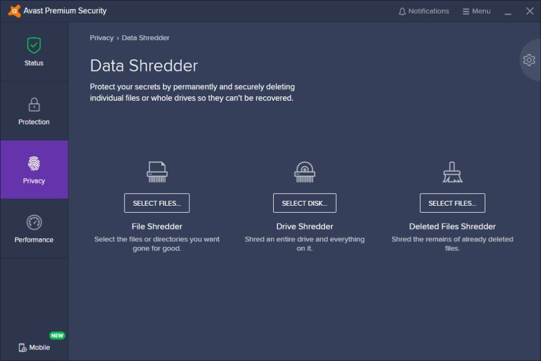The width and height of the screenshot is (541, 361).
Task: Select files under Deleted Files Shredder
Action: click(x=452, y=203)
